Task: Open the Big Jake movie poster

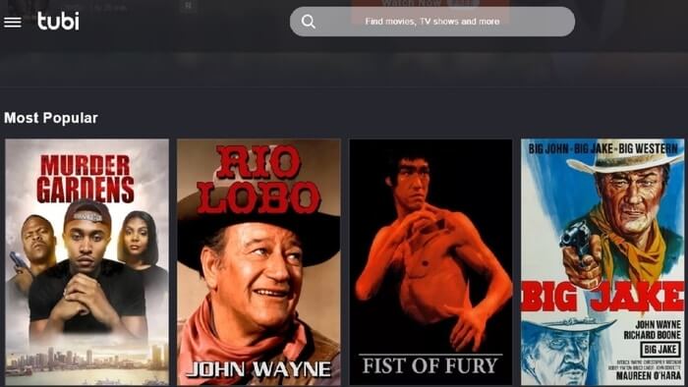Action: coord(602,262)
